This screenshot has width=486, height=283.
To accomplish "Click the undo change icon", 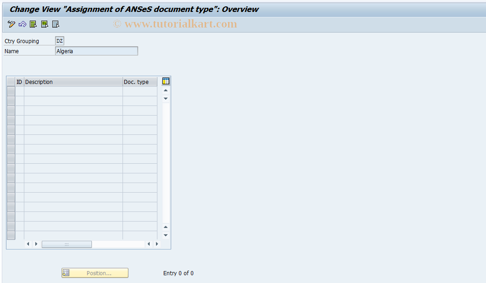I will pos(22,24).
